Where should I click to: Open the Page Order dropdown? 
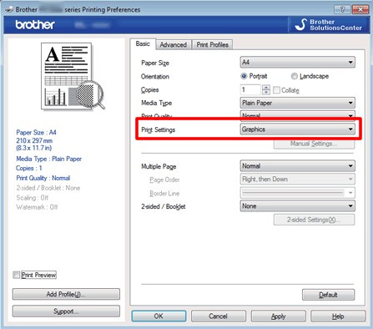point(297,180)
